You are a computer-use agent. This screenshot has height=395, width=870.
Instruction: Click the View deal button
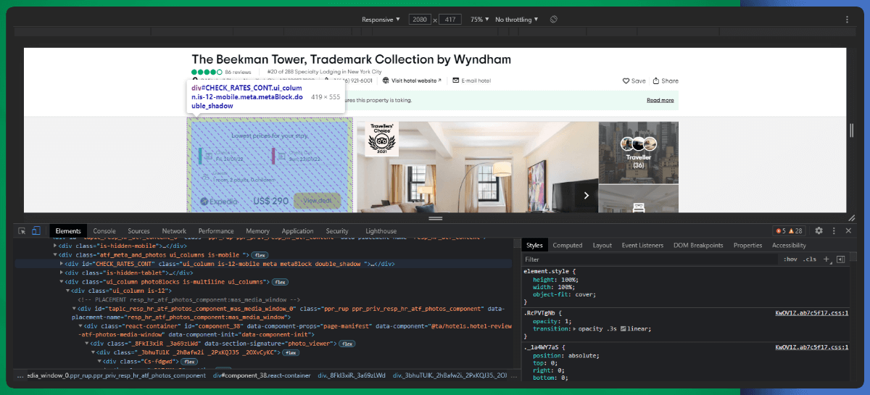pos(318,201)
